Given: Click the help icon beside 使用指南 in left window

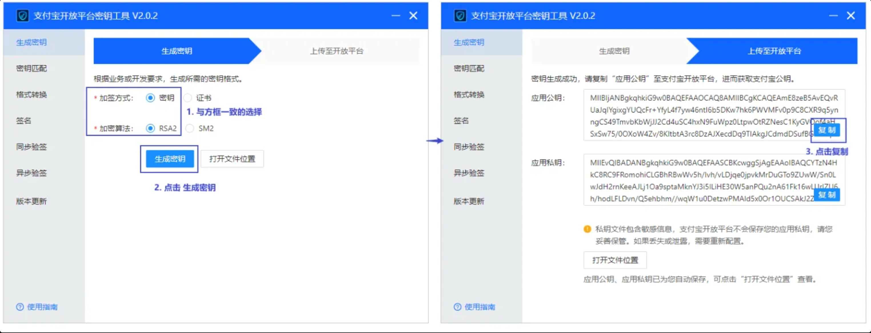Looking at the screenshot, I should (20, 307).
